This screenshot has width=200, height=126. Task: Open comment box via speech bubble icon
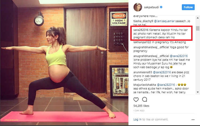pyautogui.click(x=145, y=99)
